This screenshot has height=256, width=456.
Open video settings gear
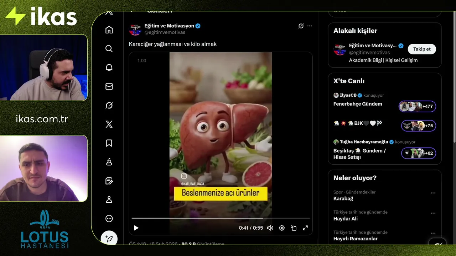pyautogui.click(x=282, y=228)
